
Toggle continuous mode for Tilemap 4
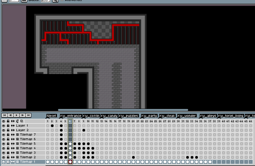pos(12,148)
